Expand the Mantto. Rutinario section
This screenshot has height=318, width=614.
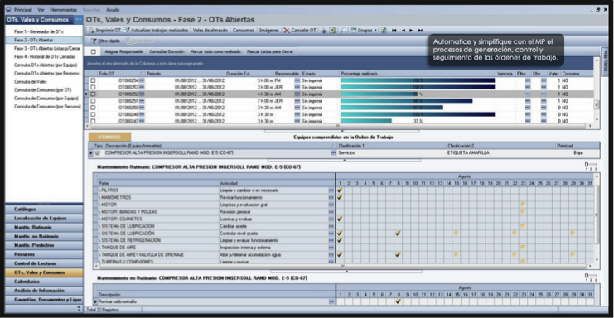pyautogui.click(x=44, y=227)
